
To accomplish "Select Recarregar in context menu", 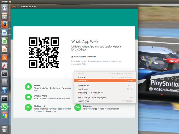I will click(x=105, y=81).
